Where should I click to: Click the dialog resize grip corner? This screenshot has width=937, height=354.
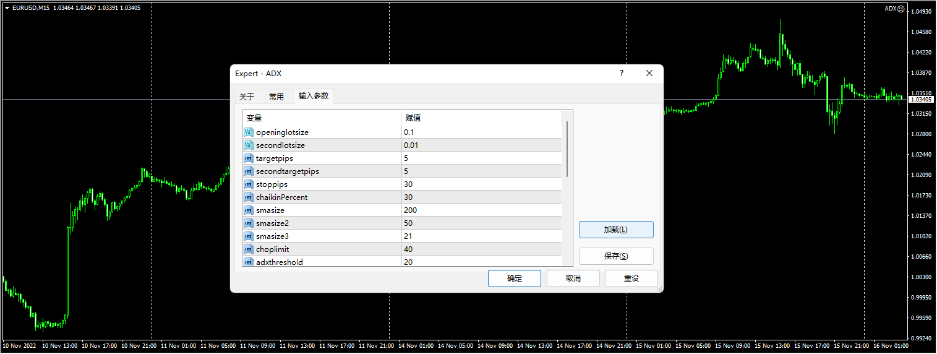coord(659,289)
